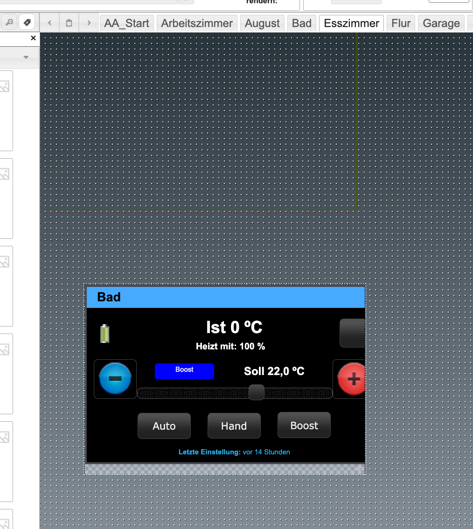Click 'Letzte Einstellung: vor 14 Stunden' text
This screenshot has width=473, height=529.
(x=234, y=452)
